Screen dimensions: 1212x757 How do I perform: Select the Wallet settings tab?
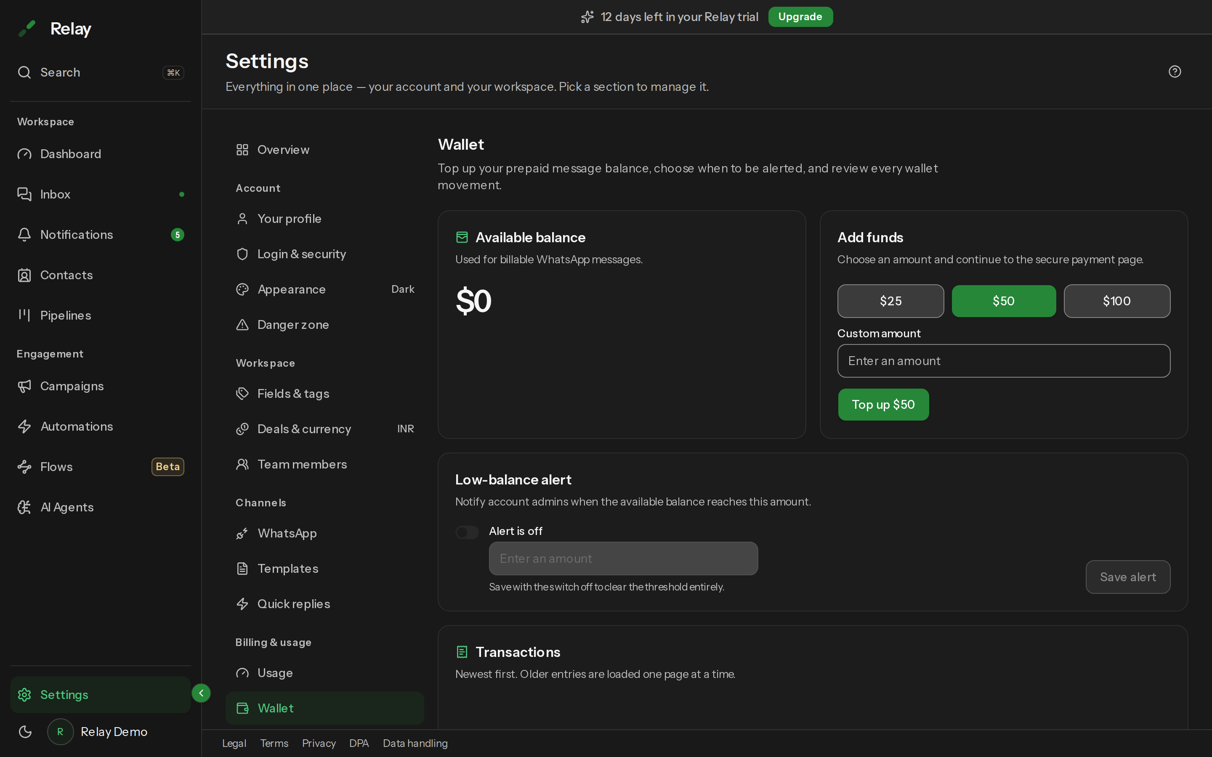point(324,708)
